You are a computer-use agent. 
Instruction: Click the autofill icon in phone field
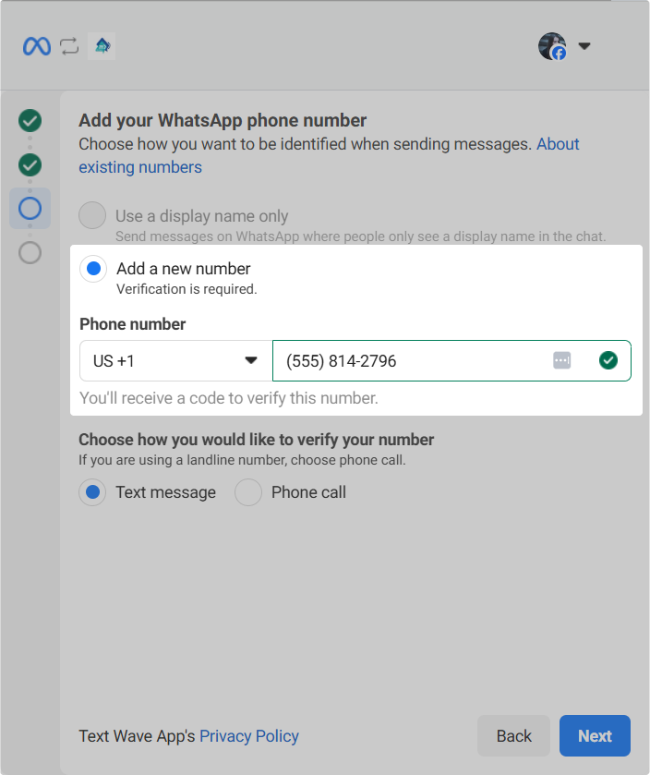562,360
